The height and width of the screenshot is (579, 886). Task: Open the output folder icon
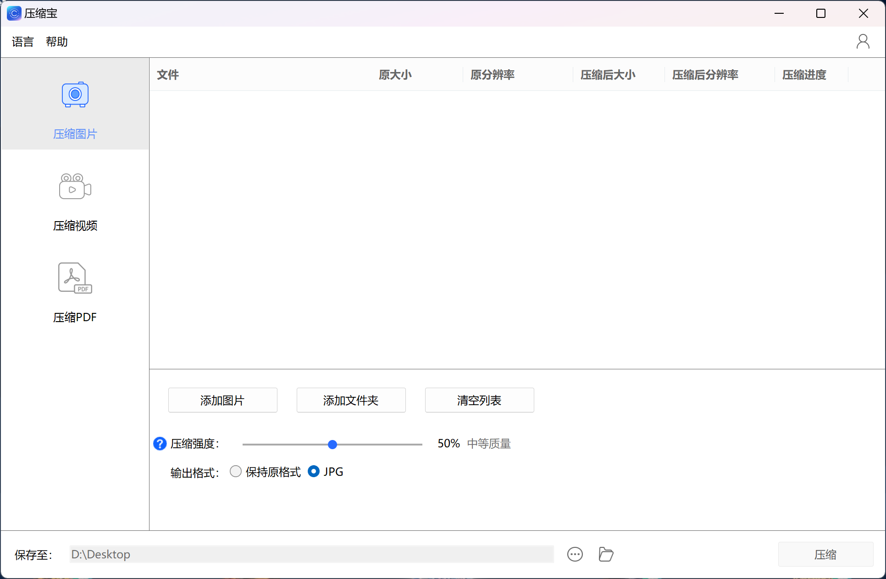[x=606, y=554]
